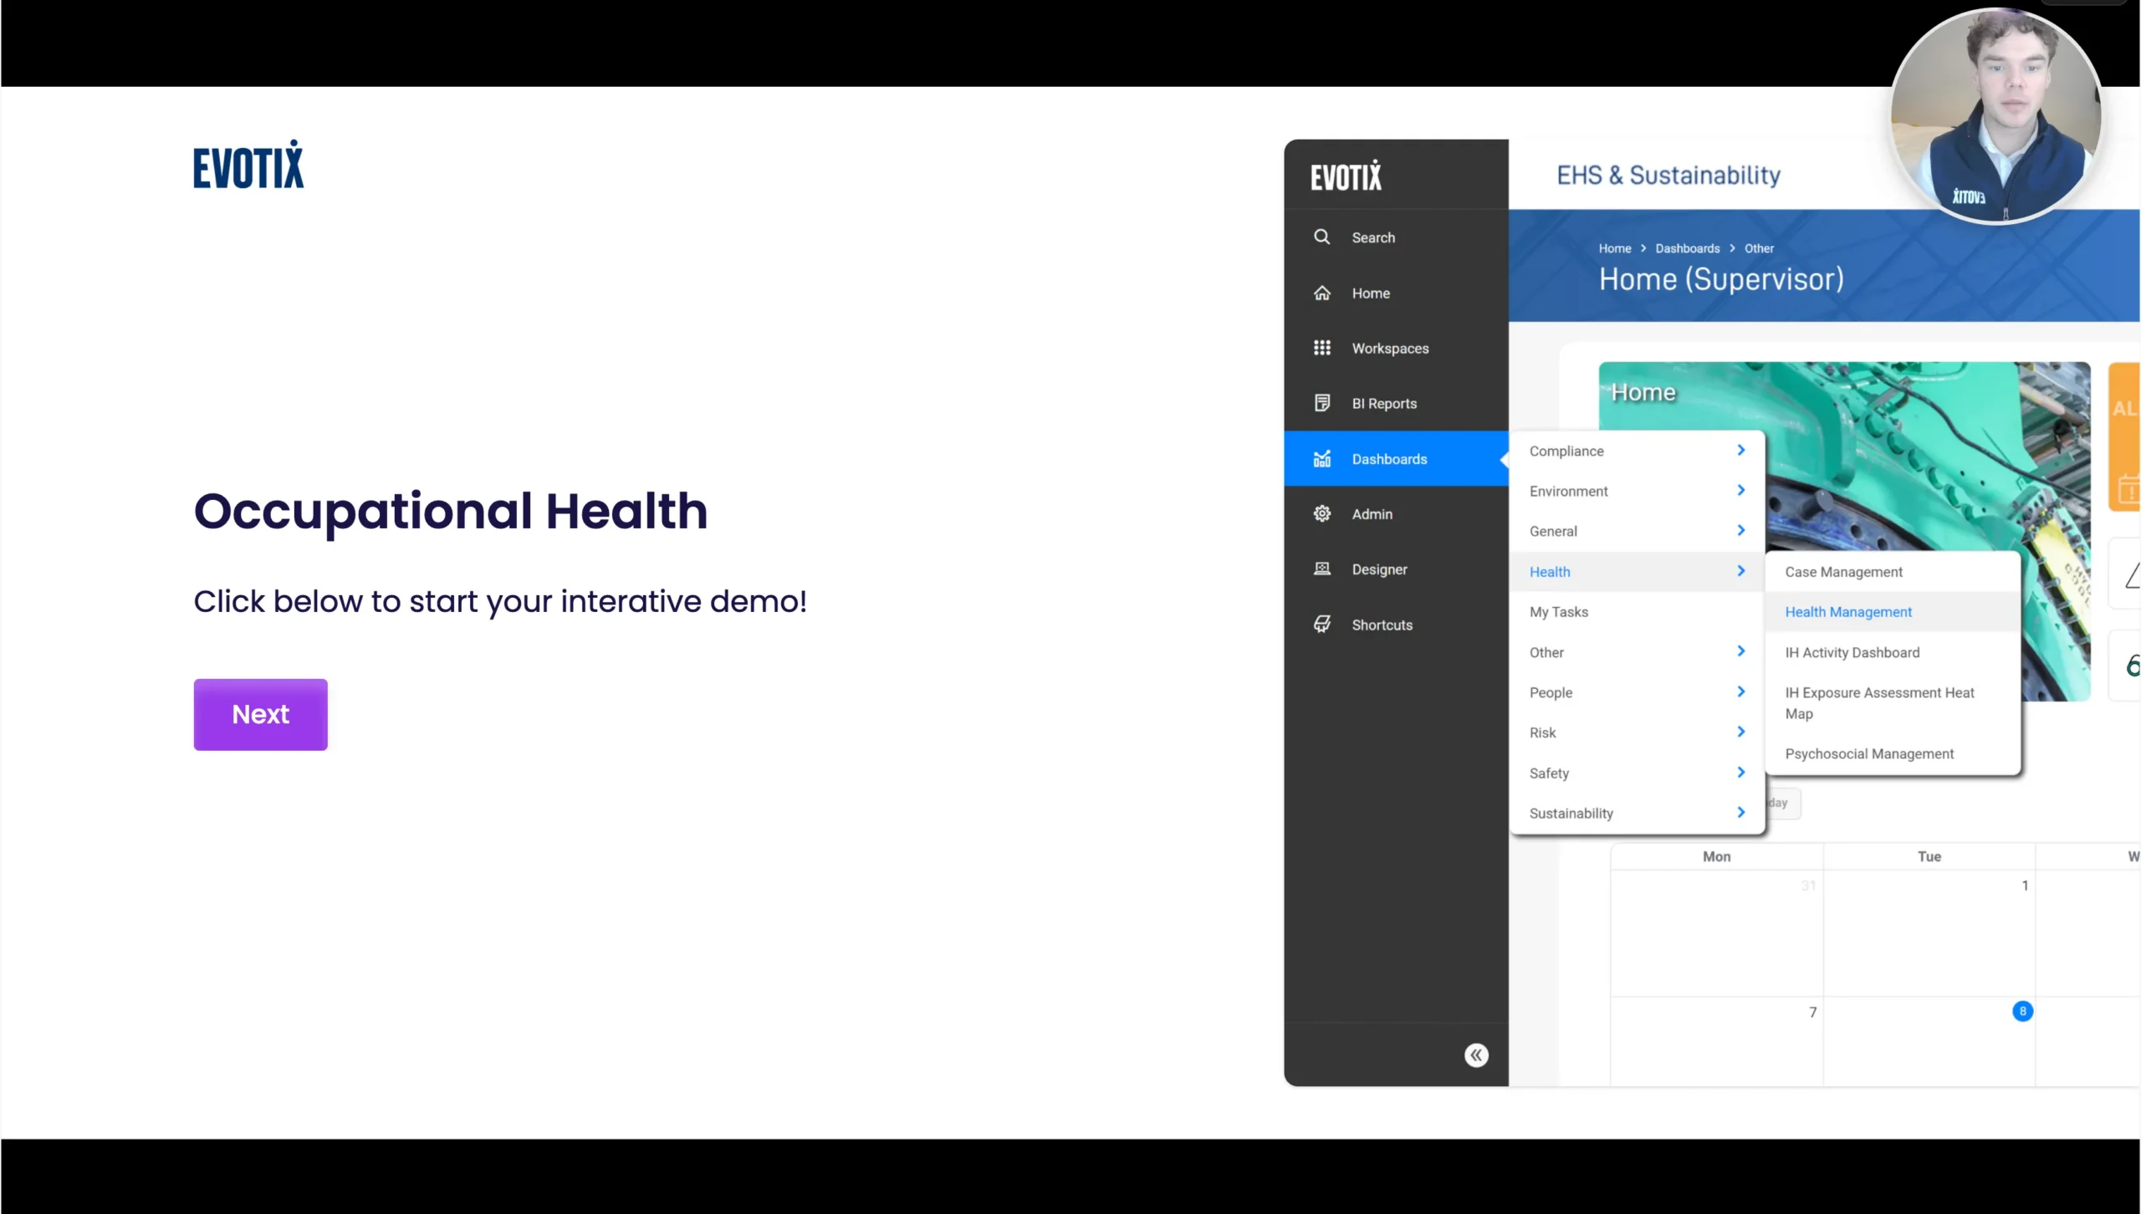The width and height of the screenshot is (2141, 1214).
Task: Expand the Safety submenu chevron
Action: 1740,772
